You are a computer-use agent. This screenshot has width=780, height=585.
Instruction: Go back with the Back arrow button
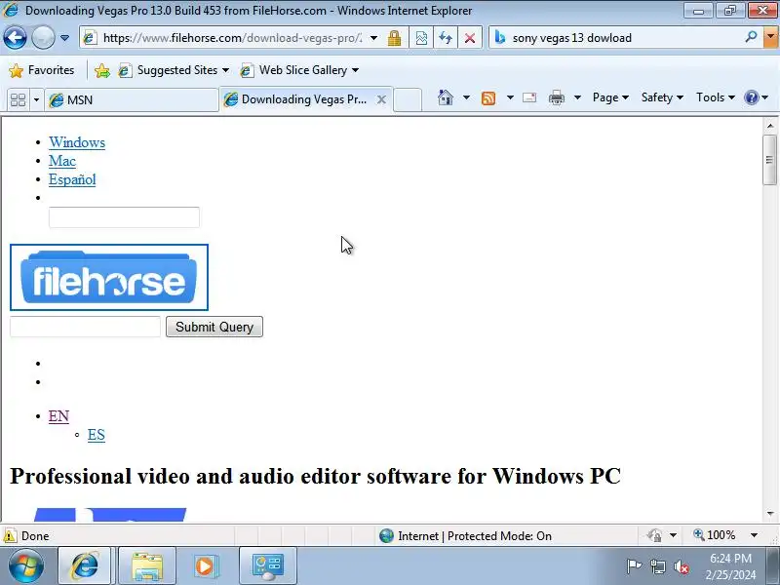15,38
